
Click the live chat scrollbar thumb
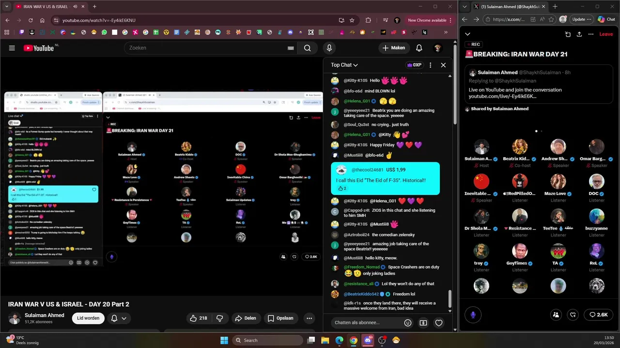coord(450,299)
